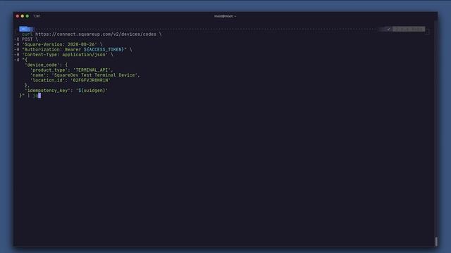The image size is (451, 253).
Task: Click the gray timestamp segment at prompt right
Action: pyautogui.click(x=409, y=29)
